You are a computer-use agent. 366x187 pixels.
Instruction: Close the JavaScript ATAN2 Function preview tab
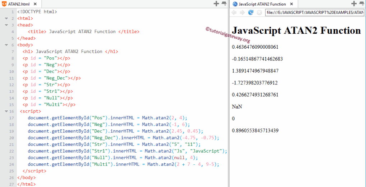(291, 4)
